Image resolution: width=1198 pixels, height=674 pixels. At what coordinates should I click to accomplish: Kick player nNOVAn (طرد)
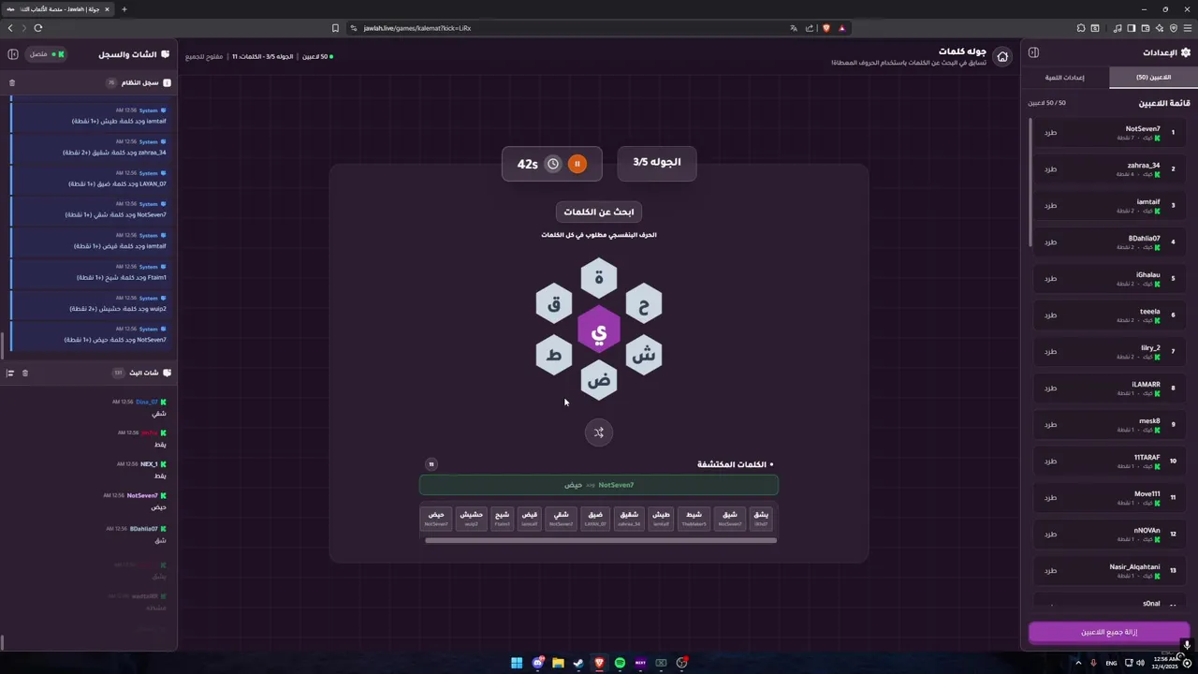point(1050,535)
